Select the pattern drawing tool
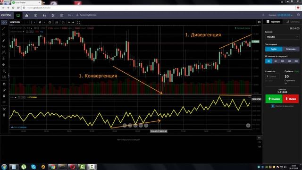The image size is (302, 170). click(4, 52)
